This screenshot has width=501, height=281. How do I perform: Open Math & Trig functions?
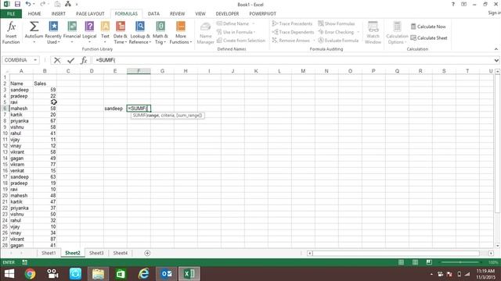point(160,33)
